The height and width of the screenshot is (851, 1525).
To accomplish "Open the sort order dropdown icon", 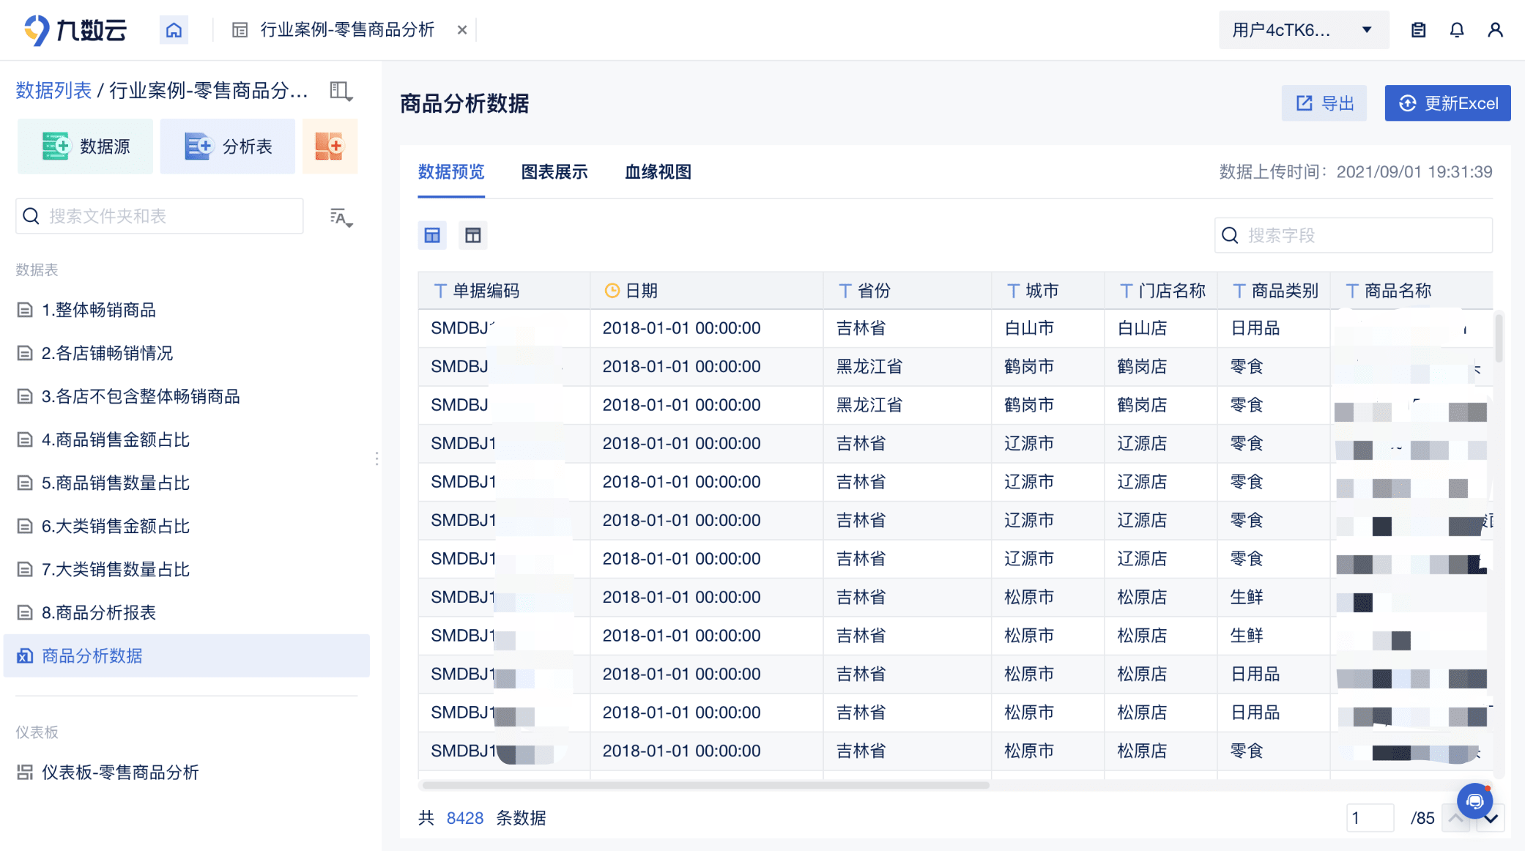I will click(x=341, y=218).
